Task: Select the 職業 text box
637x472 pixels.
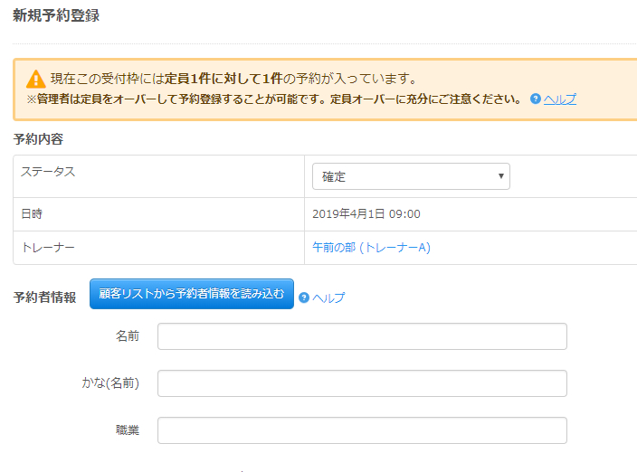Action: point(362,430)
